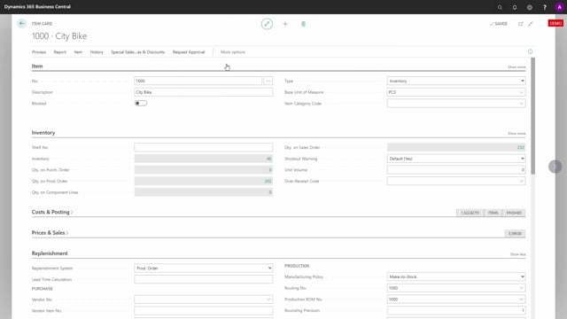Show the FactBox info icon

530,51
